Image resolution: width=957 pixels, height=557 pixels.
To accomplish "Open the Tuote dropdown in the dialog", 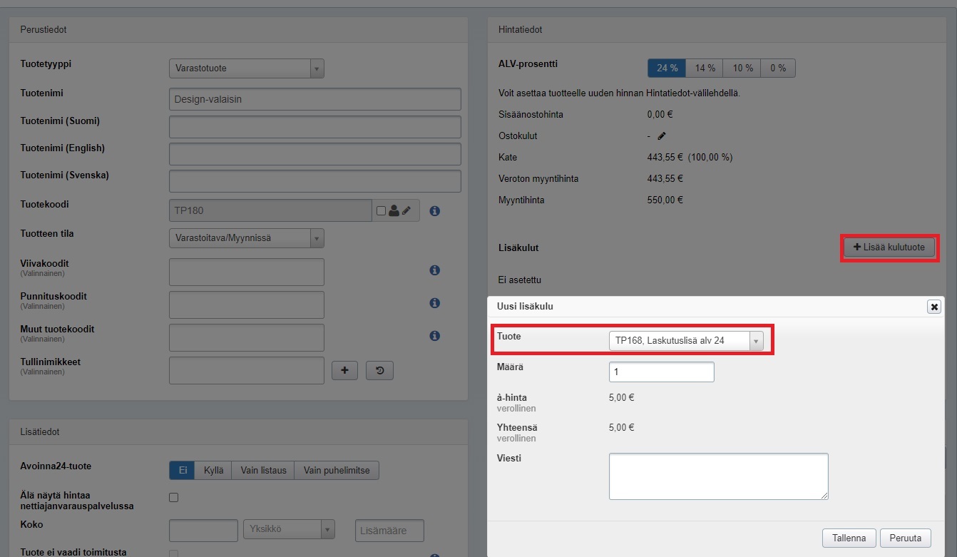I will 685,341.
